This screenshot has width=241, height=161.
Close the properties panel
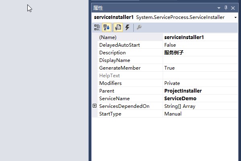click(233, 8)
